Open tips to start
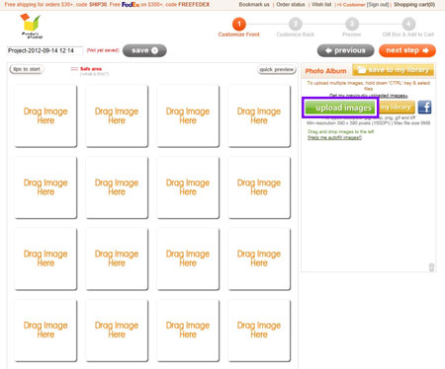 tap(27, 69)
